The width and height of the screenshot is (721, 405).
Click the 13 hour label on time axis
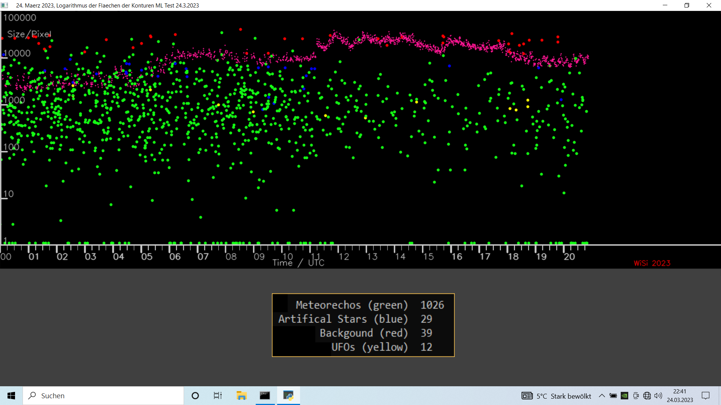point(372,257)
